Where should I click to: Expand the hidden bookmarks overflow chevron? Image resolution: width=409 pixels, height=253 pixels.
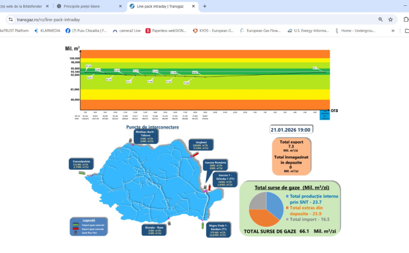[393, 30]
